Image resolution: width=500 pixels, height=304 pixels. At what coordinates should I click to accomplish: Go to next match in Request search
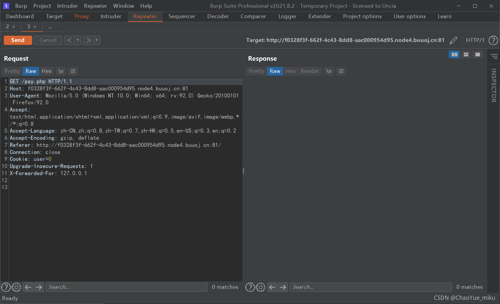click(39, 287)
